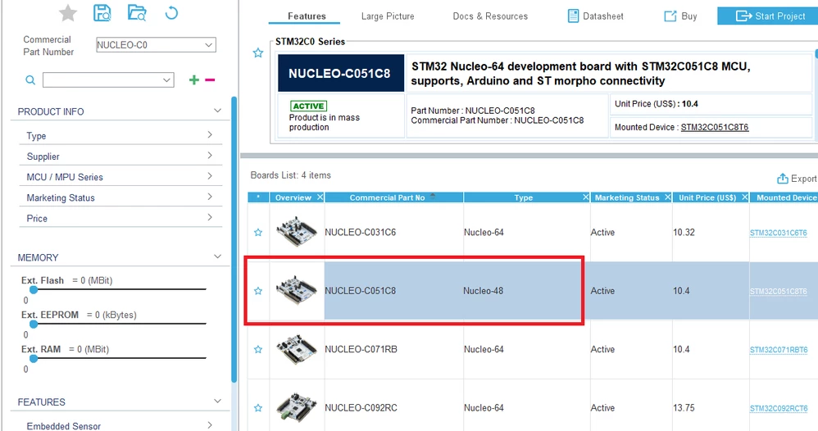Collapse the FEATURES section
The height and width of the screenshot is (431, 818).
point(217,401)
